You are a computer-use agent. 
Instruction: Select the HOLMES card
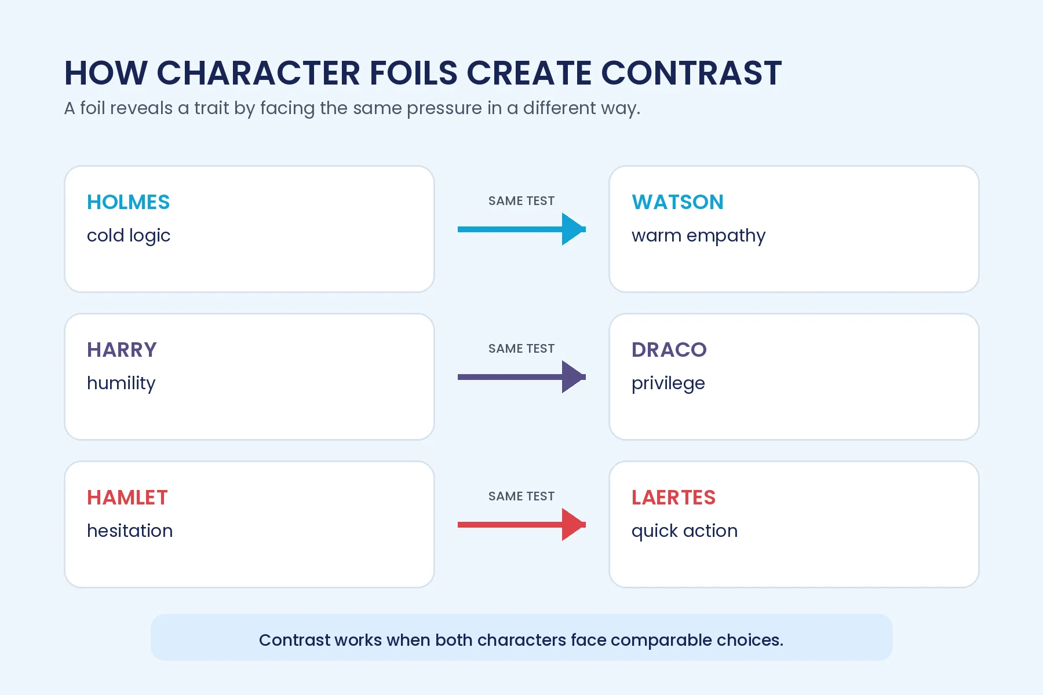point(249,229)
